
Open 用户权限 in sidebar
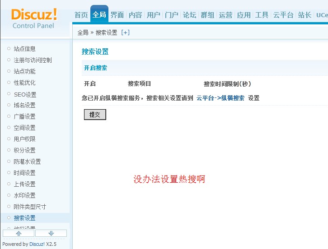24,139
